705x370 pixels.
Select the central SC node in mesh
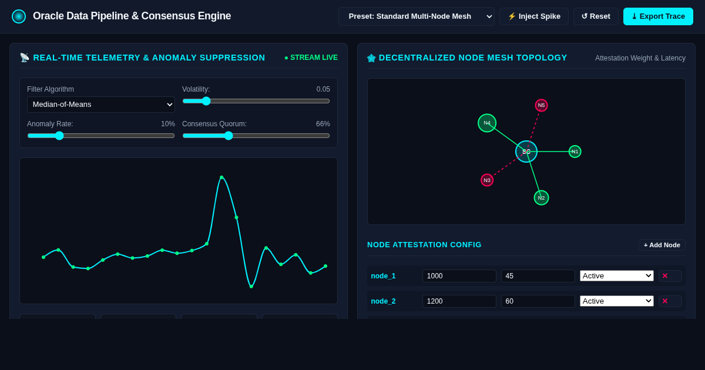pos(526,152)
